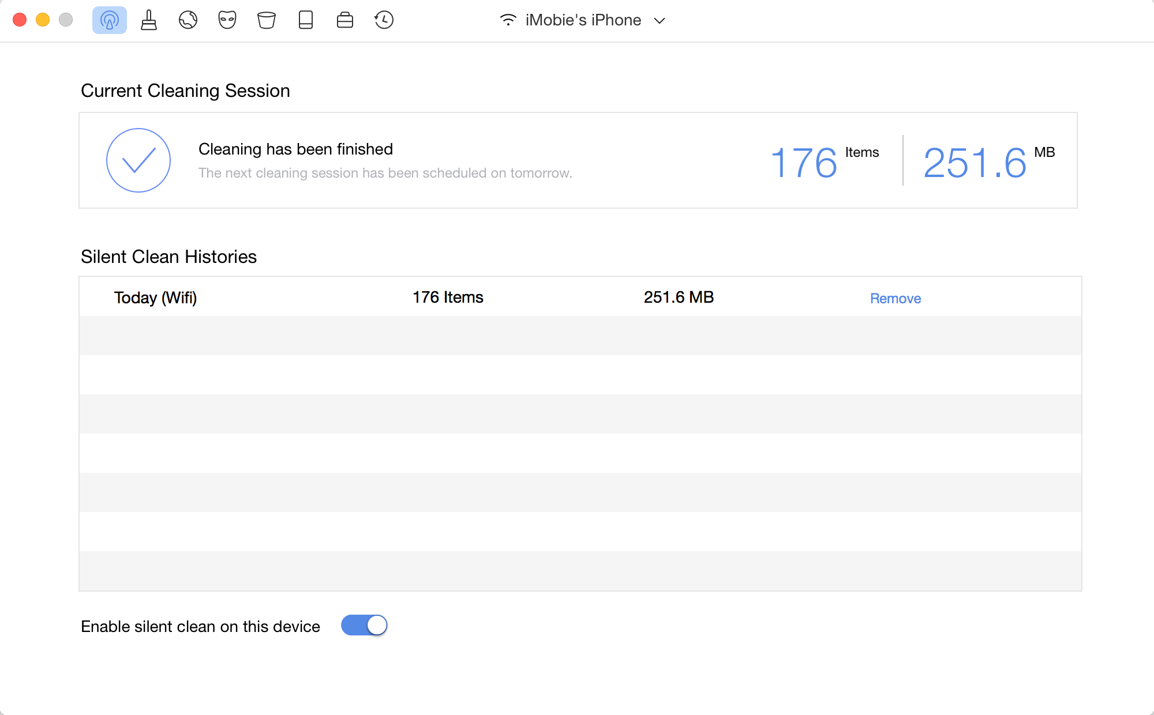Select the System Clean bucket icon
The height and width of the screenshot is (715, 1154).
point(266,20)
